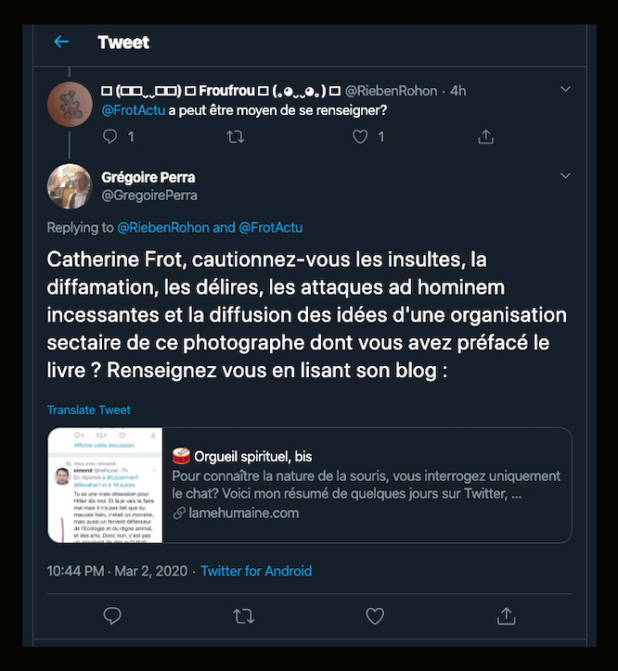Retweet Grégoire Perra's tweet

[x=244, y=615]
